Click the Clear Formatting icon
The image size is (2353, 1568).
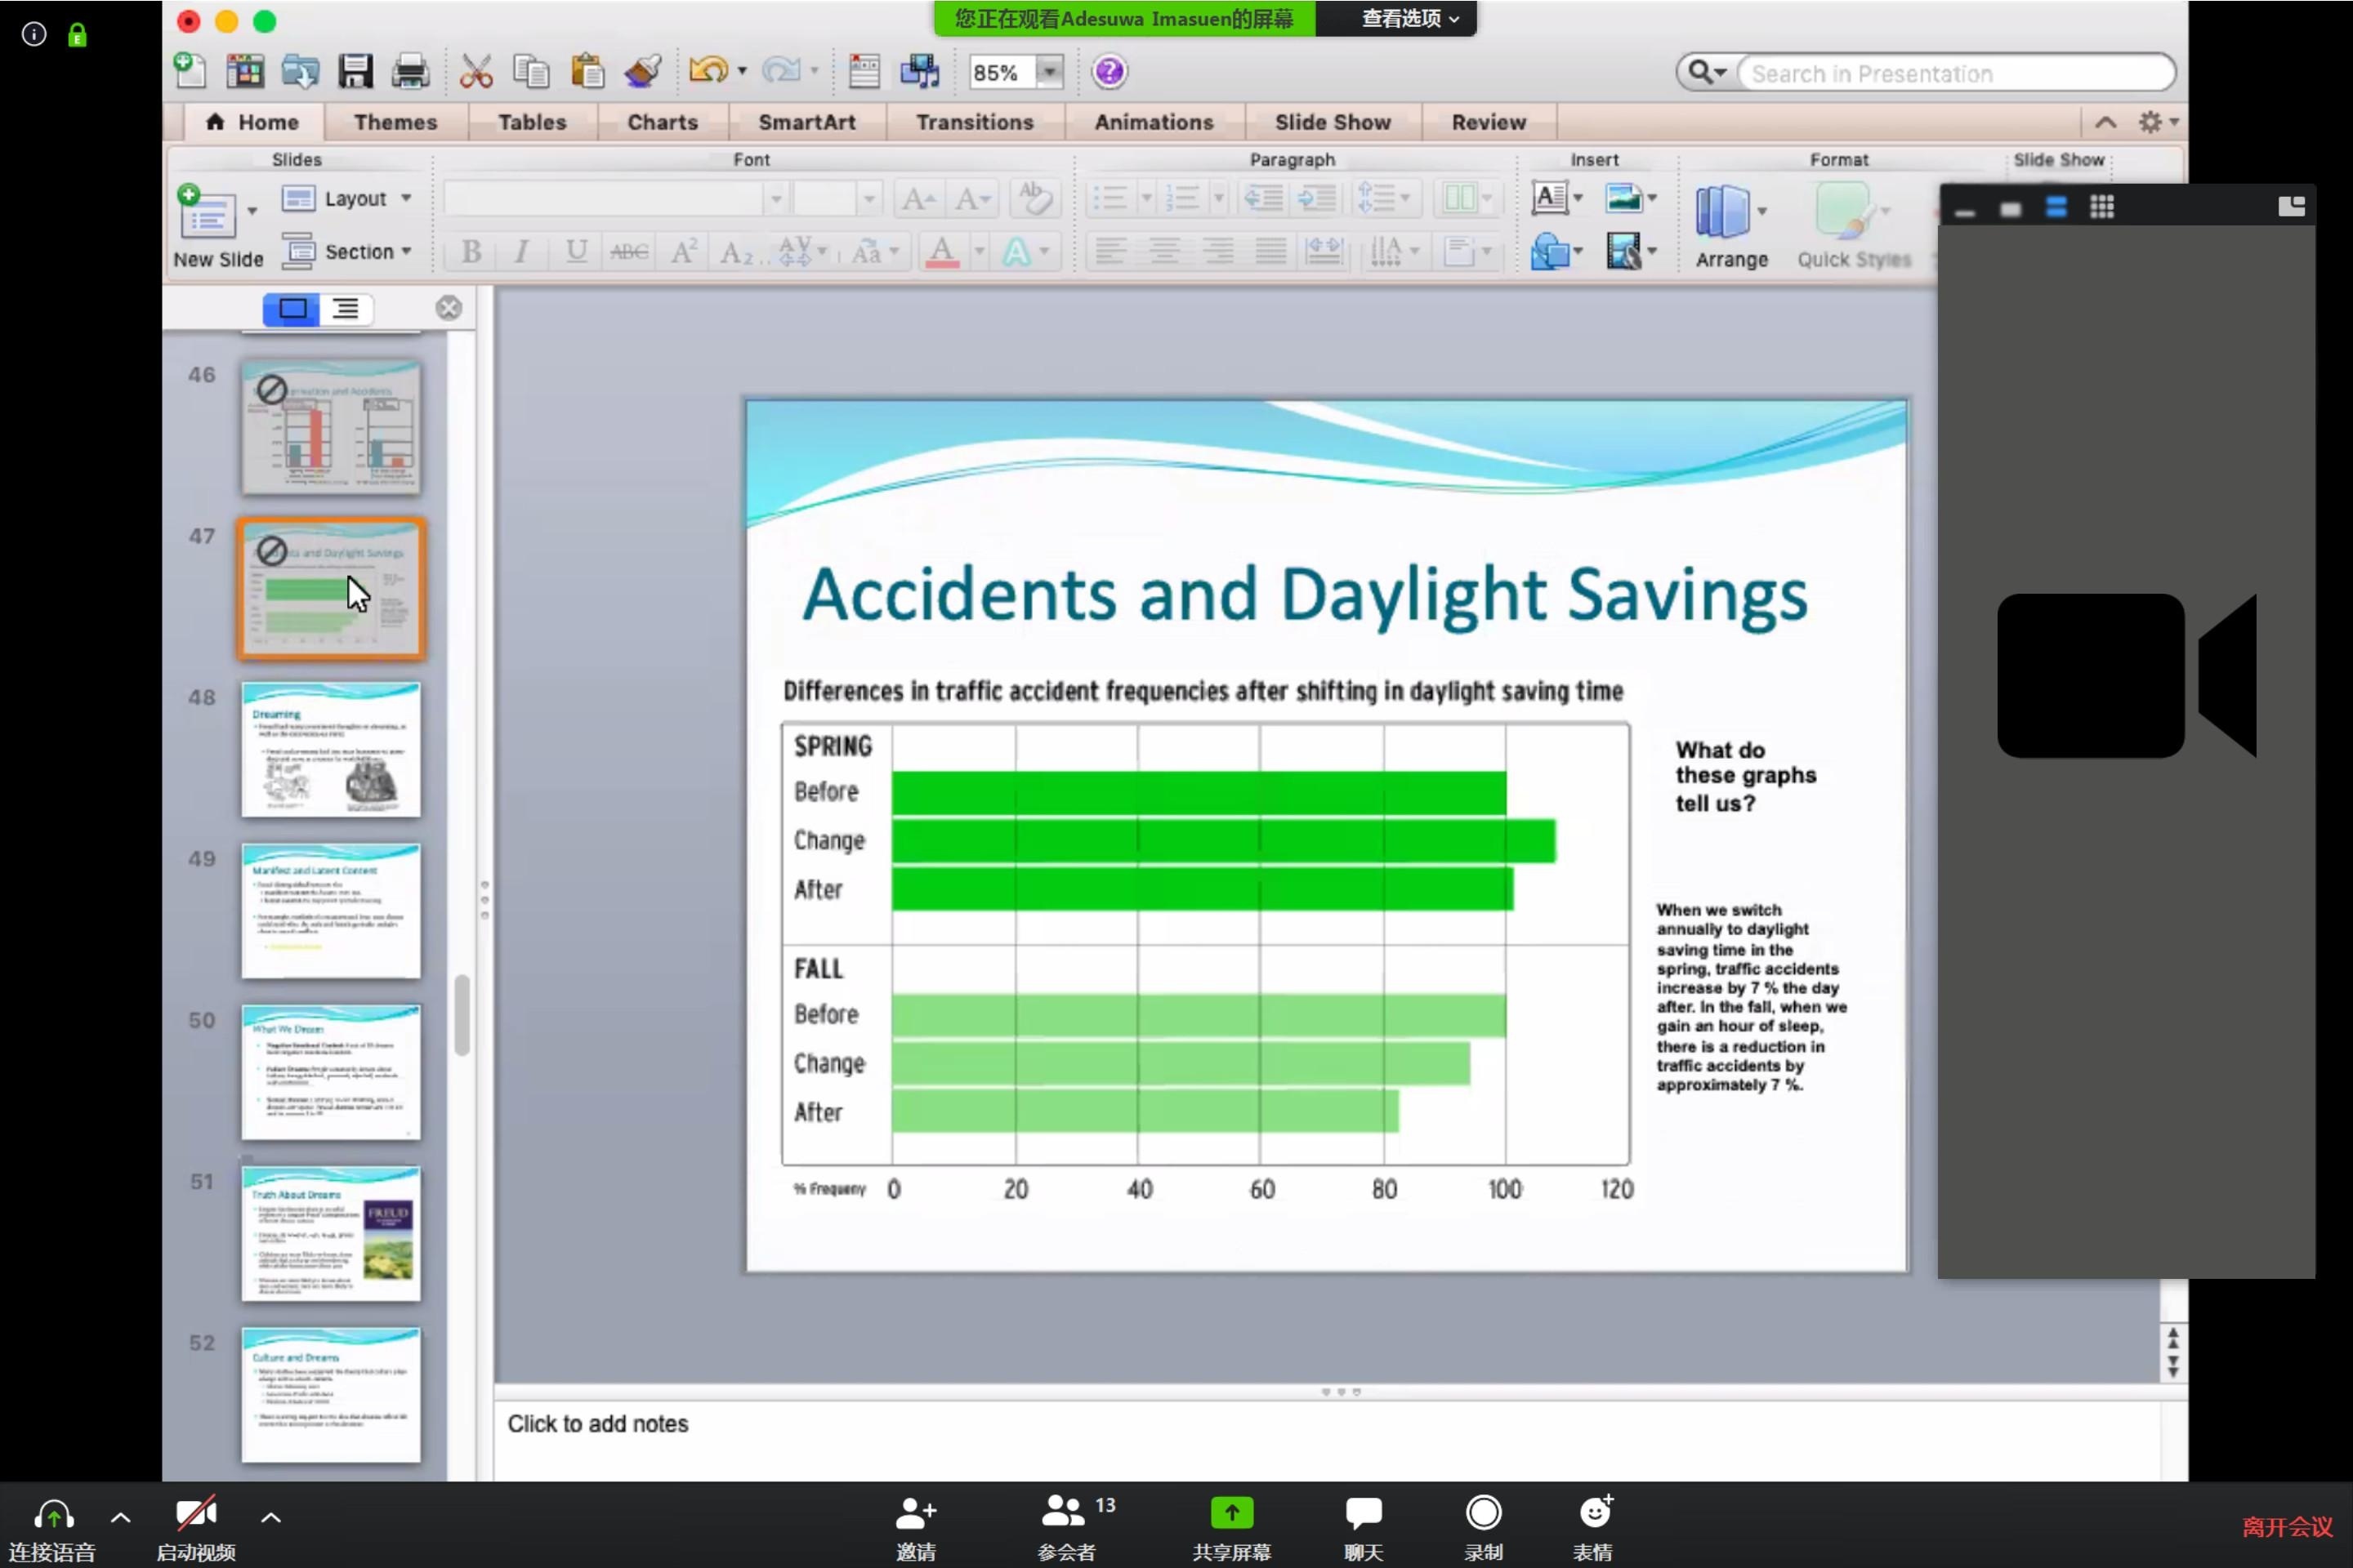coord(1034,198)
